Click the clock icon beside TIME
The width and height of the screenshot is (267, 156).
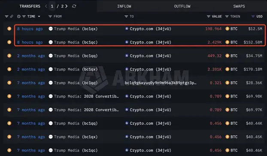pos(19,16)
